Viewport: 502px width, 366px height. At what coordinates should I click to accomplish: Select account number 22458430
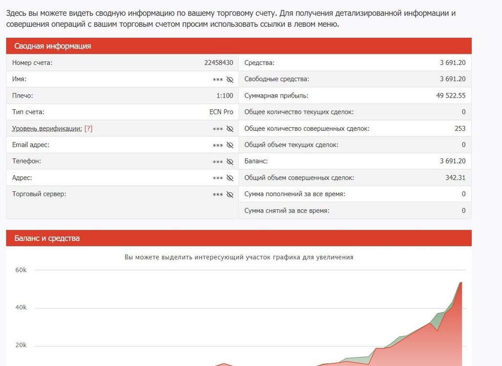(x=218, y=62)
